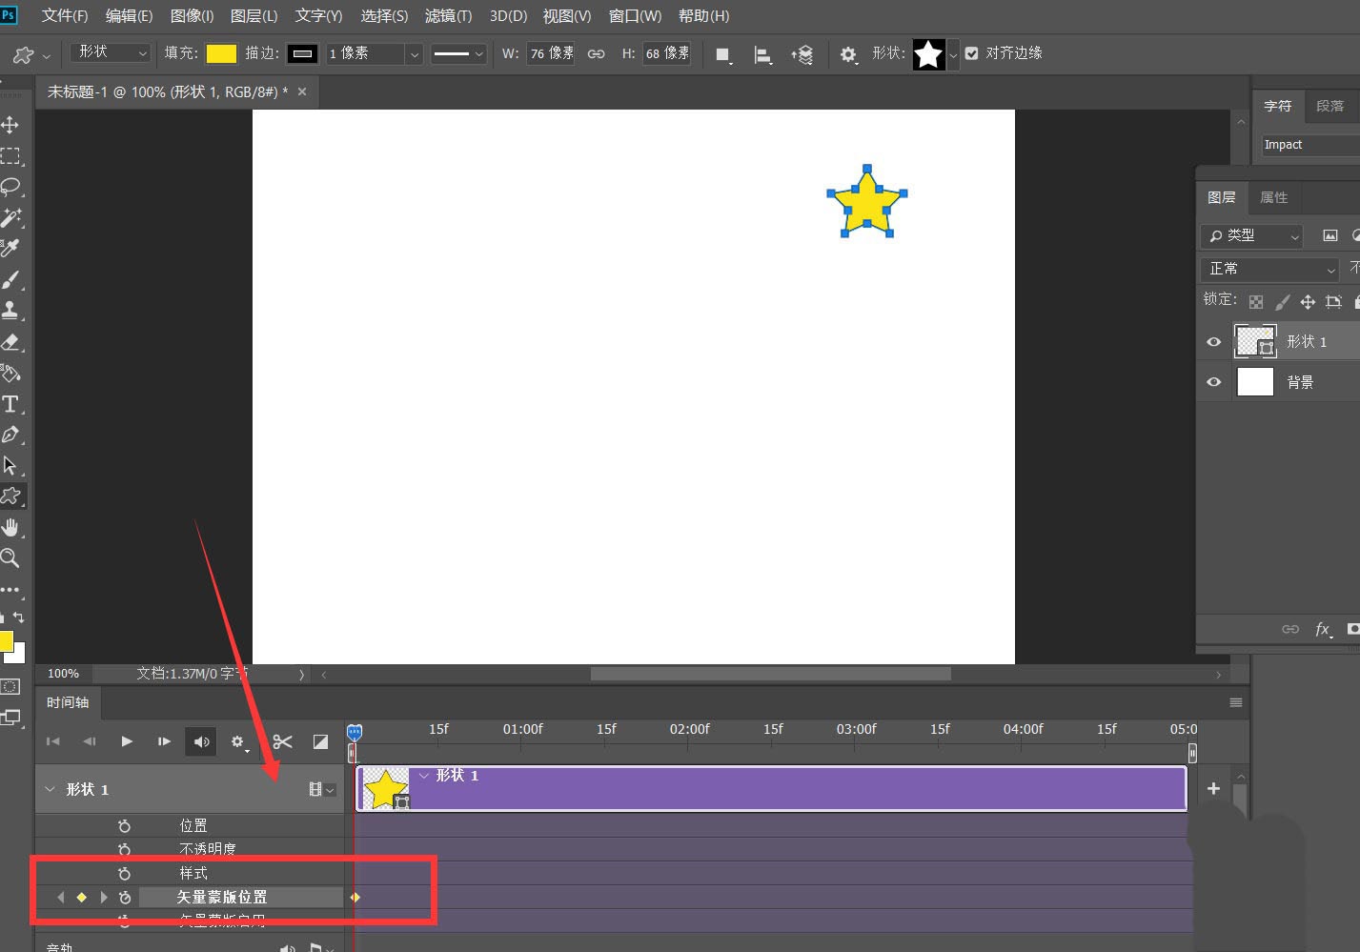Select the Horizontal Type tool
Viewport: 1360px width, 952px height.
pos(10,404)
